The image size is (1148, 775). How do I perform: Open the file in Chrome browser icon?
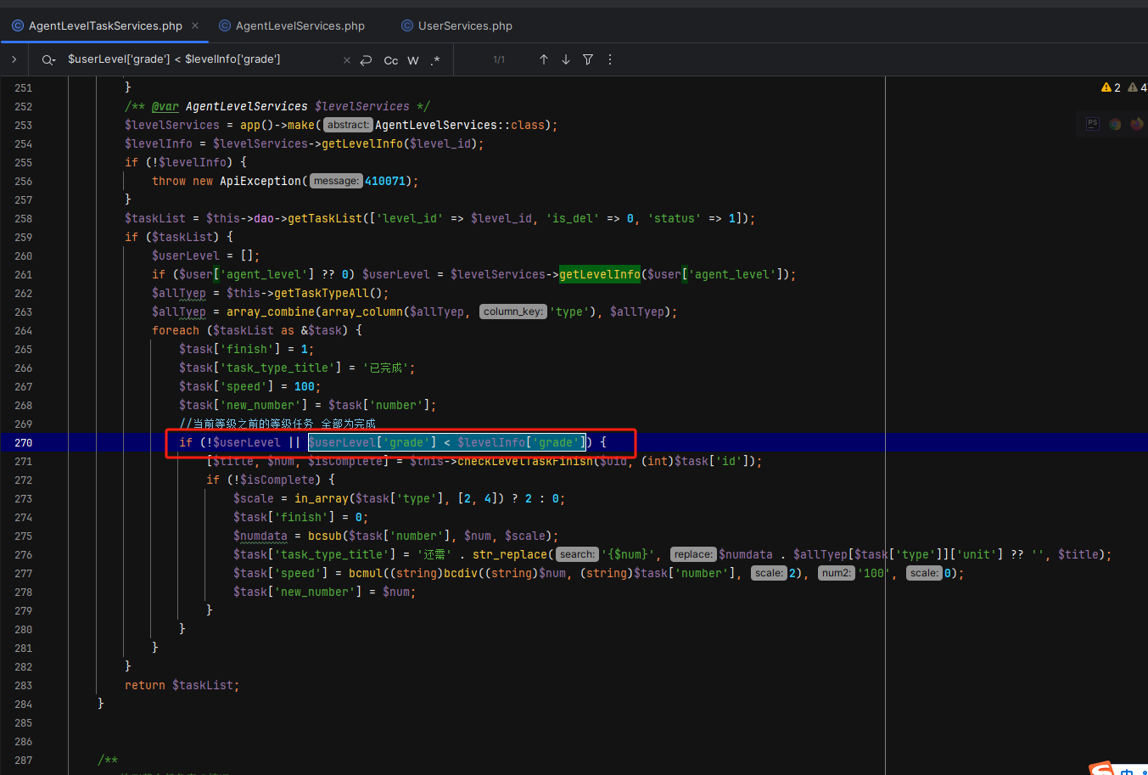[x=1115, y=124]
